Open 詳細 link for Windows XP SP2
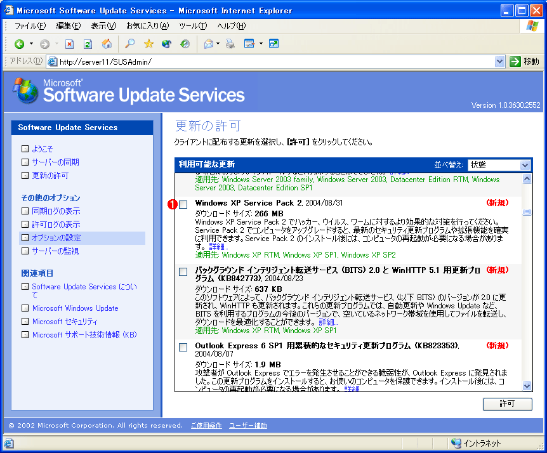The image size is (547, 453). 218,247
